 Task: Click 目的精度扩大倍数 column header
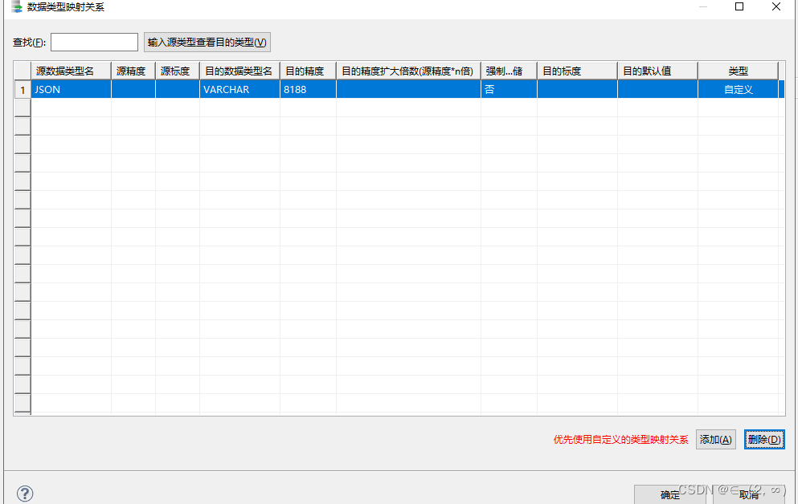coord(409,71)
